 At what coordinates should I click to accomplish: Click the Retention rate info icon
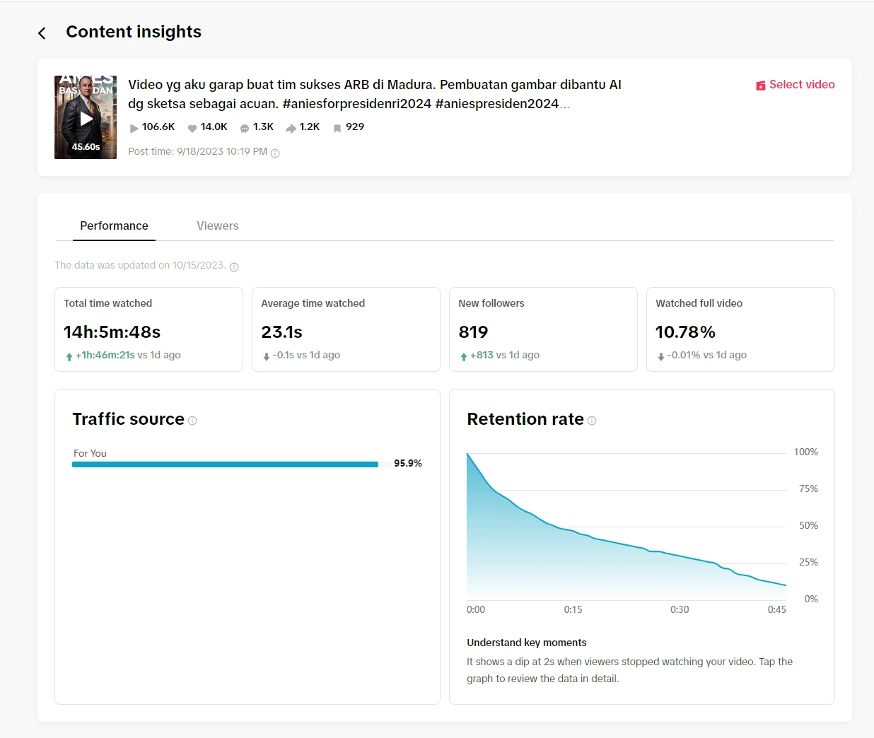click(592, 421)
